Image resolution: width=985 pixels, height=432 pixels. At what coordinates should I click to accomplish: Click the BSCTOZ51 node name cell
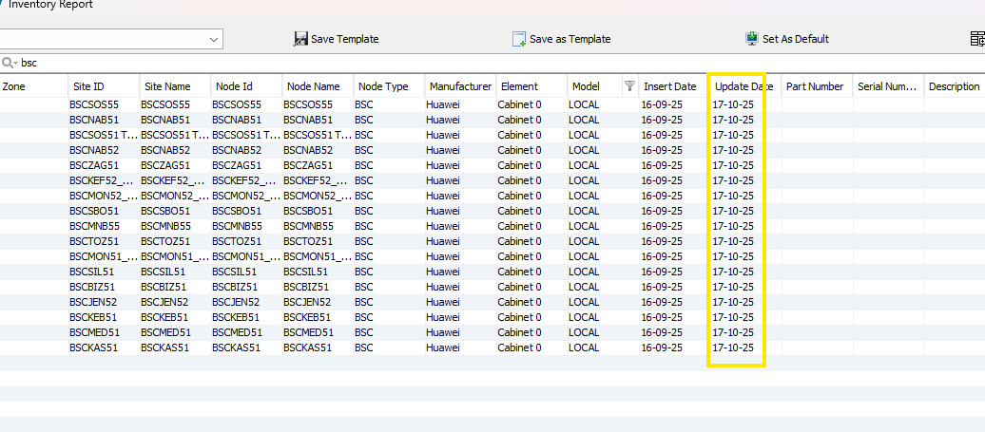pos(307,241)
